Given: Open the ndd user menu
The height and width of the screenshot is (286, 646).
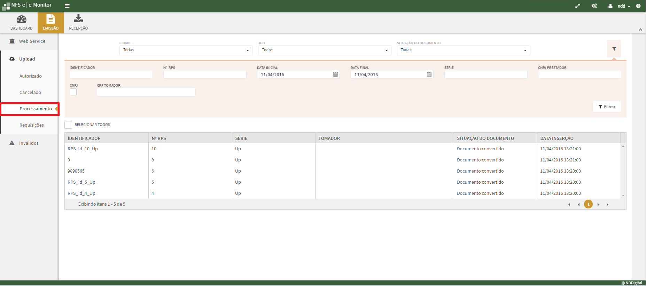Looking at the screenshot, I should tap(621, 6).
